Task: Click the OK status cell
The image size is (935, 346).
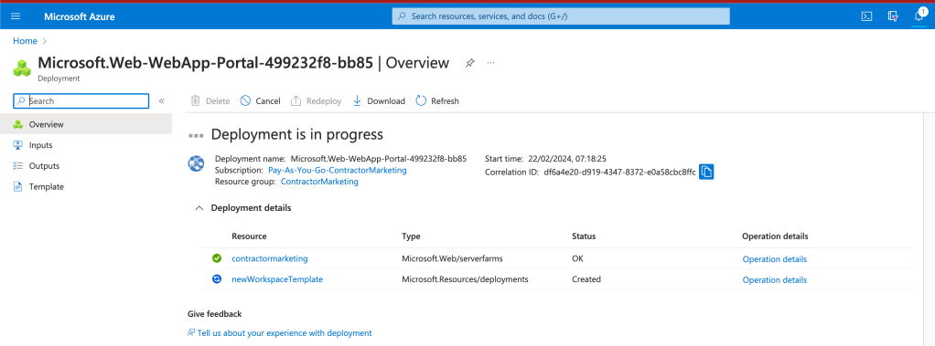Action: point(577,259)
